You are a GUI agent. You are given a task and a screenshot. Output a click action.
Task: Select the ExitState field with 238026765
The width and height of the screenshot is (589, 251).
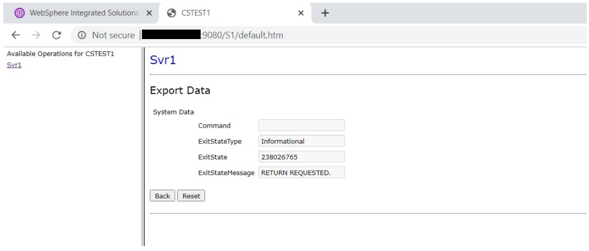coord(301,157)
